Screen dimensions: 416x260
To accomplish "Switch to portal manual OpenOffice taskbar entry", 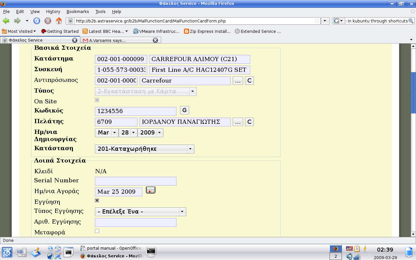I will (111, 248).
